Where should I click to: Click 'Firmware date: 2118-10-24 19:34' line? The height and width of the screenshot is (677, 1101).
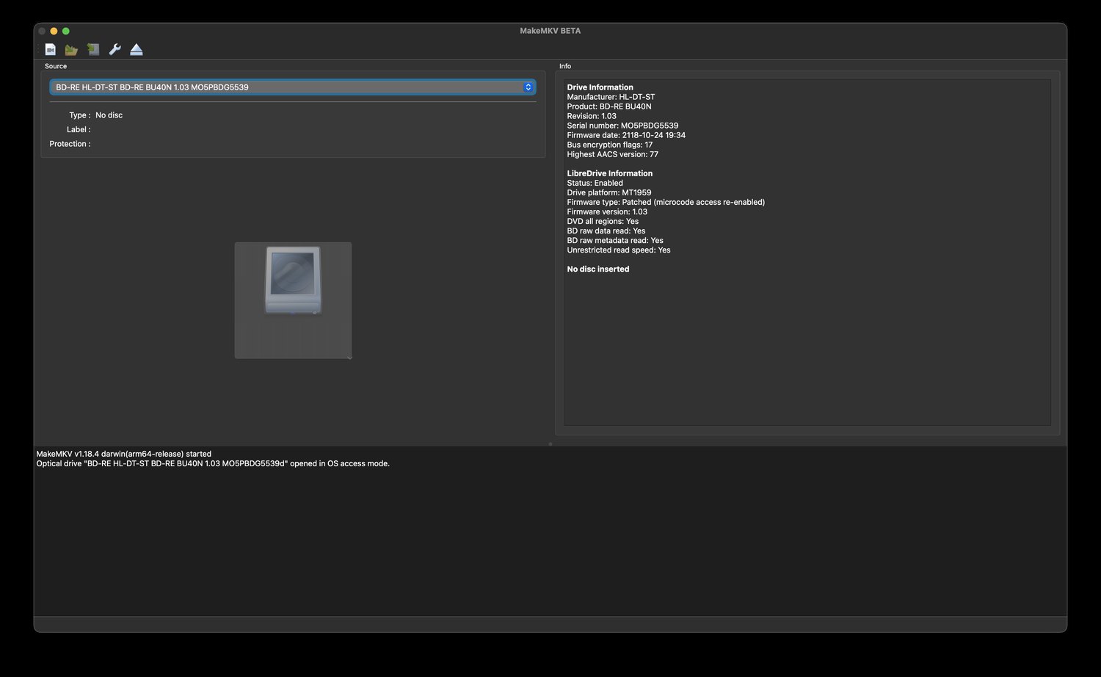(626, 135)
